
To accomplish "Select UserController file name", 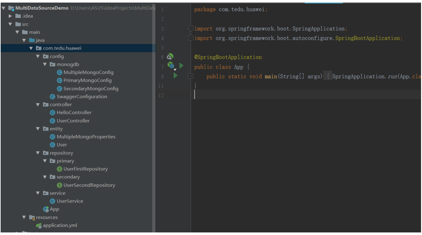I will (73, 121).
